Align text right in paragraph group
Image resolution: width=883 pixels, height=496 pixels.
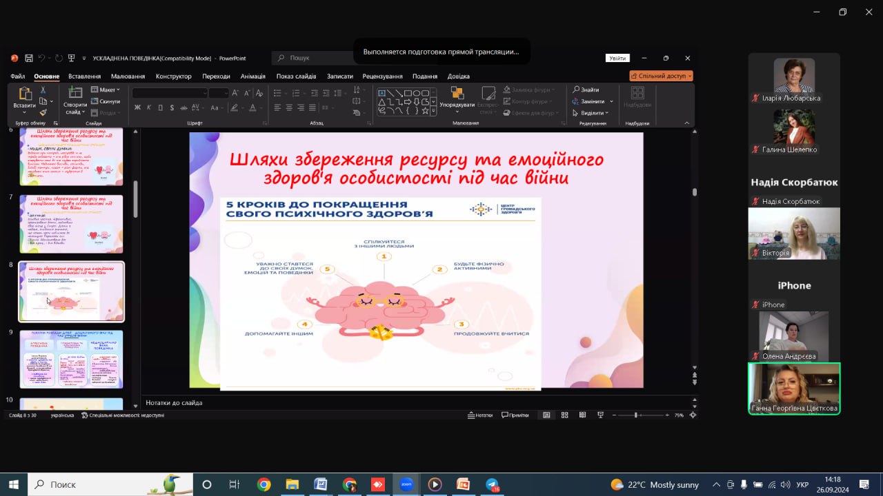point(301,107)
